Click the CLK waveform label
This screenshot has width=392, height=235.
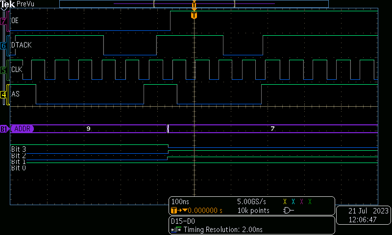[x=17, y=70]
